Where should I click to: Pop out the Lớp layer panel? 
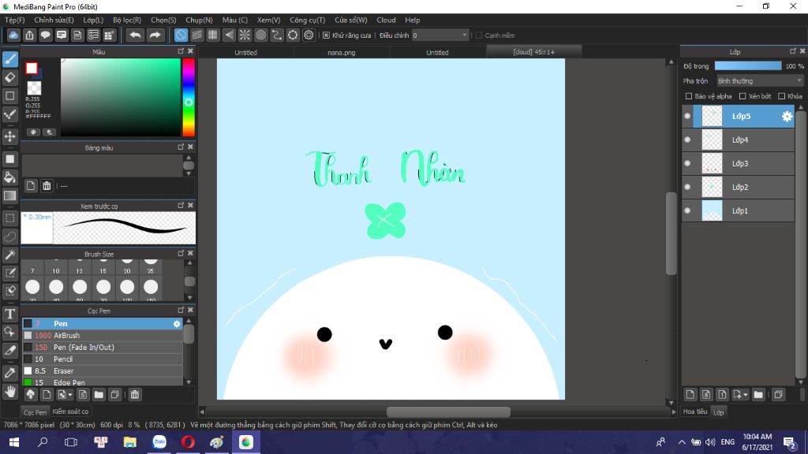tap(792, 51)
